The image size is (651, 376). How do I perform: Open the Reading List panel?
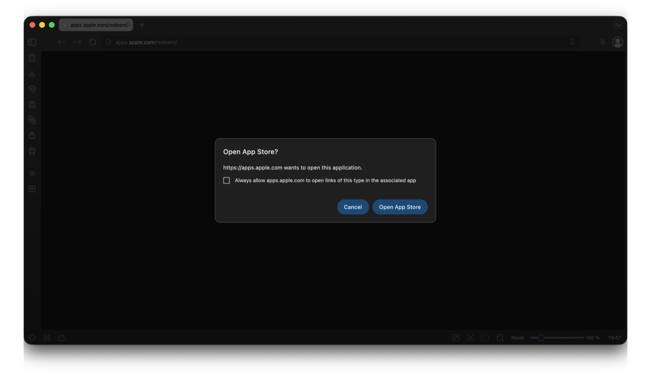pos(32,151)
